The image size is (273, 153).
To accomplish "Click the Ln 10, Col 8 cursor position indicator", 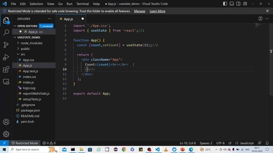I will pos(188,143).
